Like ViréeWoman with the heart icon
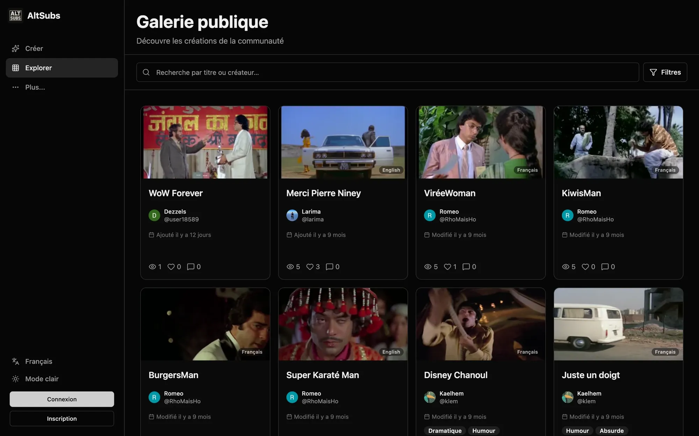 coord(447,267)
